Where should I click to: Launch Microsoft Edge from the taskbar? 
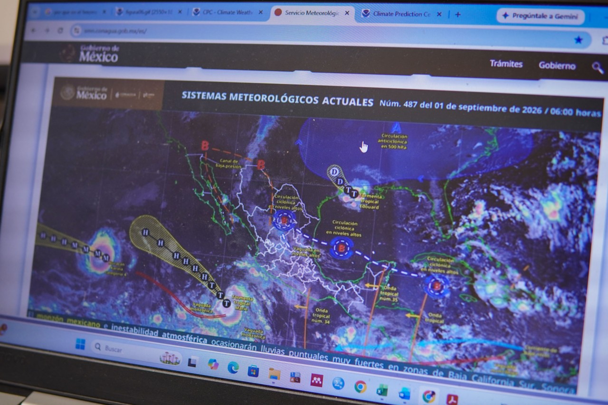[x=233, y=367]
